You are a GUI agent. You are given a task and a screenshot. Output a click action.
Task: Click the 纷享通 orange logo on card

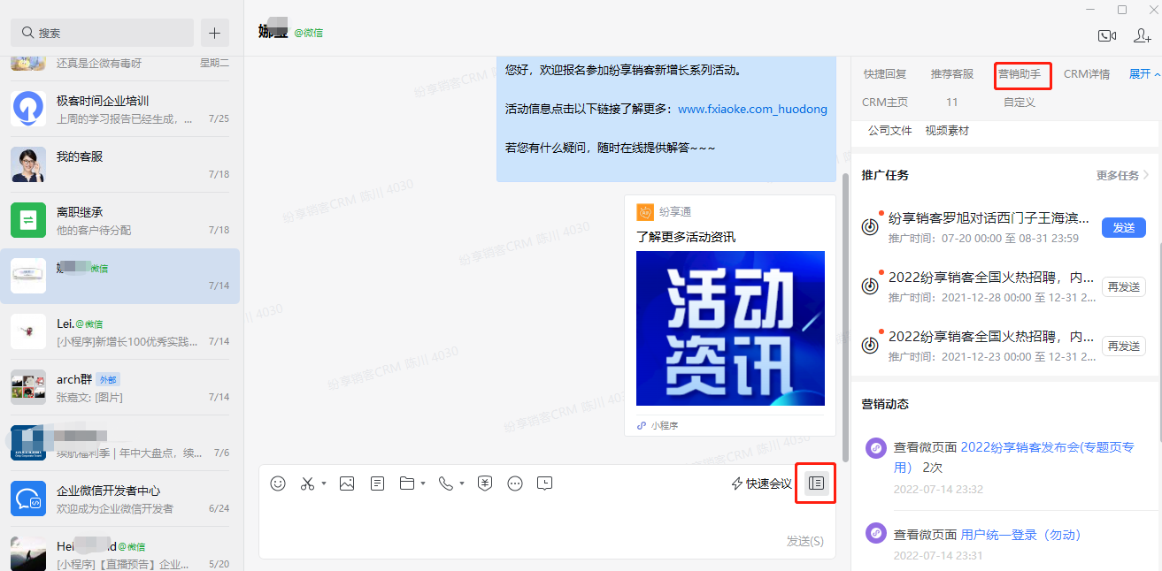click(x=645, y=212)
